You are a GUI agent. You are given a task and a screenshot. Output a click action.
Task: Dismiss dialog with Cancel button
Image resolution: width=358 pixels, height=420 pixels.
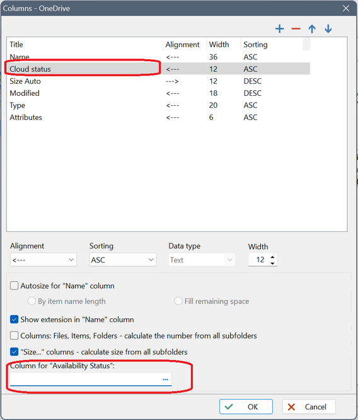point(309,407)
